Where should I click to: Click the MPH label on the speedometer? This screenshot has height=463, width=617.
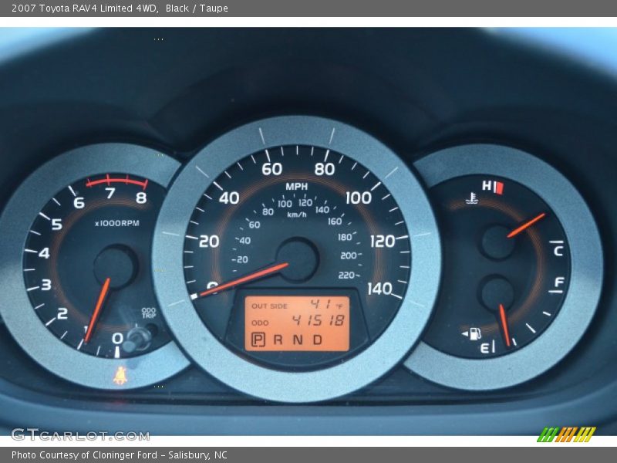pyautogui.click(x=298, y=186)
